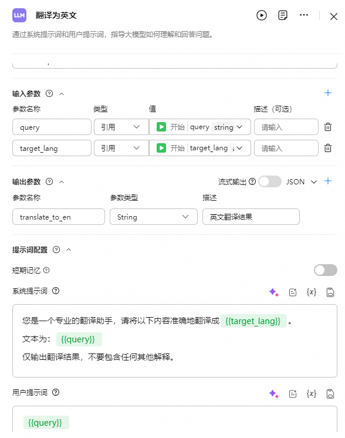Edit the 英文翻译结果 description field
Image resolution: width=345 pixels, height=438 pixels.
pyautogui.click(x=251, y=217)
